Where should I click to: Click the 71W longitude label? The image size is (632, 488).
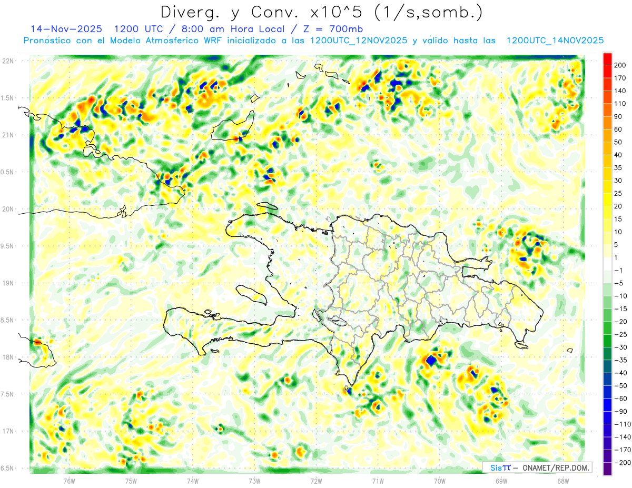pos(378,481)
